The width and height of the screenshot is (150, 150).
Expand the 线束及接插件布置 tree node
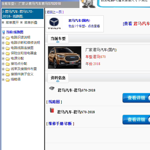3,69
